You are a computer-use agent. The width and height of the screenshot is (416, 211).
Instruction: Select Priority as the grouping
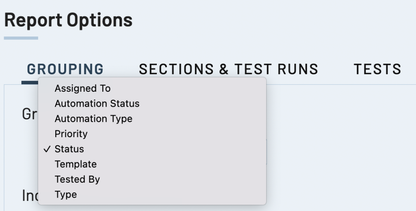point(71,134)
